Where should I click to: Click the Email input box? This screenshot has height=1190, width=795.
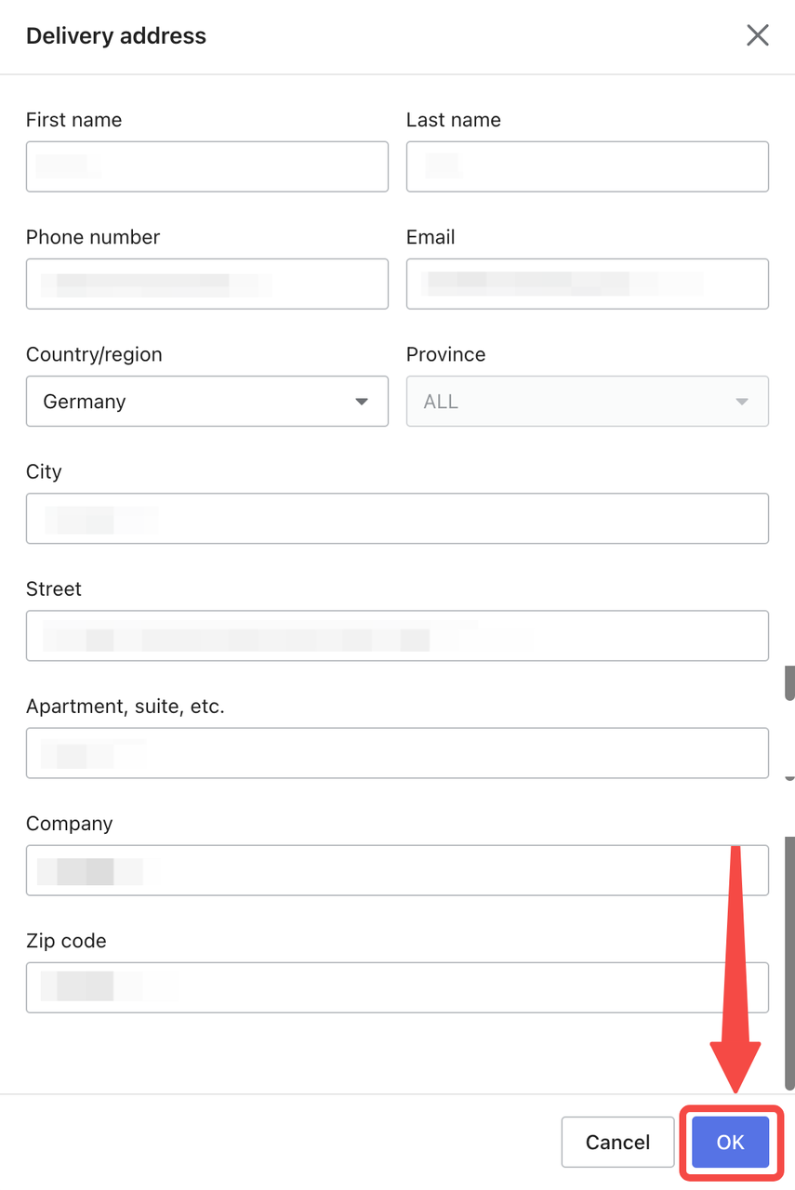(587, 284)
